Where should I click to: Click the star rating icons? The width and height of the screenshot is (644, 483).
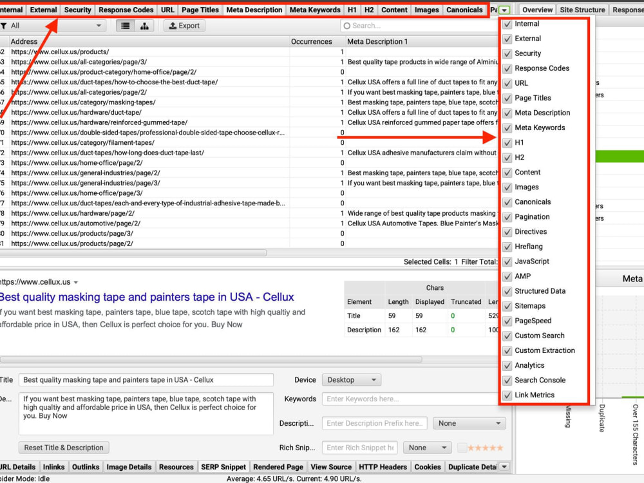click(486, 448)
